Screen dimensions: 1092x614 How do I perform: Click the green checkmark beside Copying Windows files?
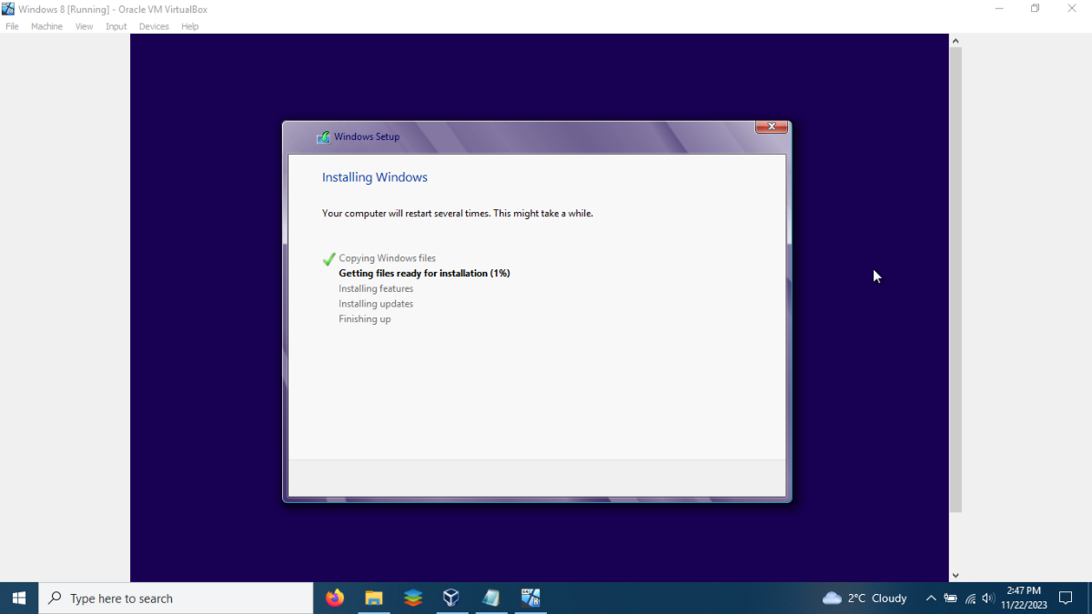coord(329,259)
